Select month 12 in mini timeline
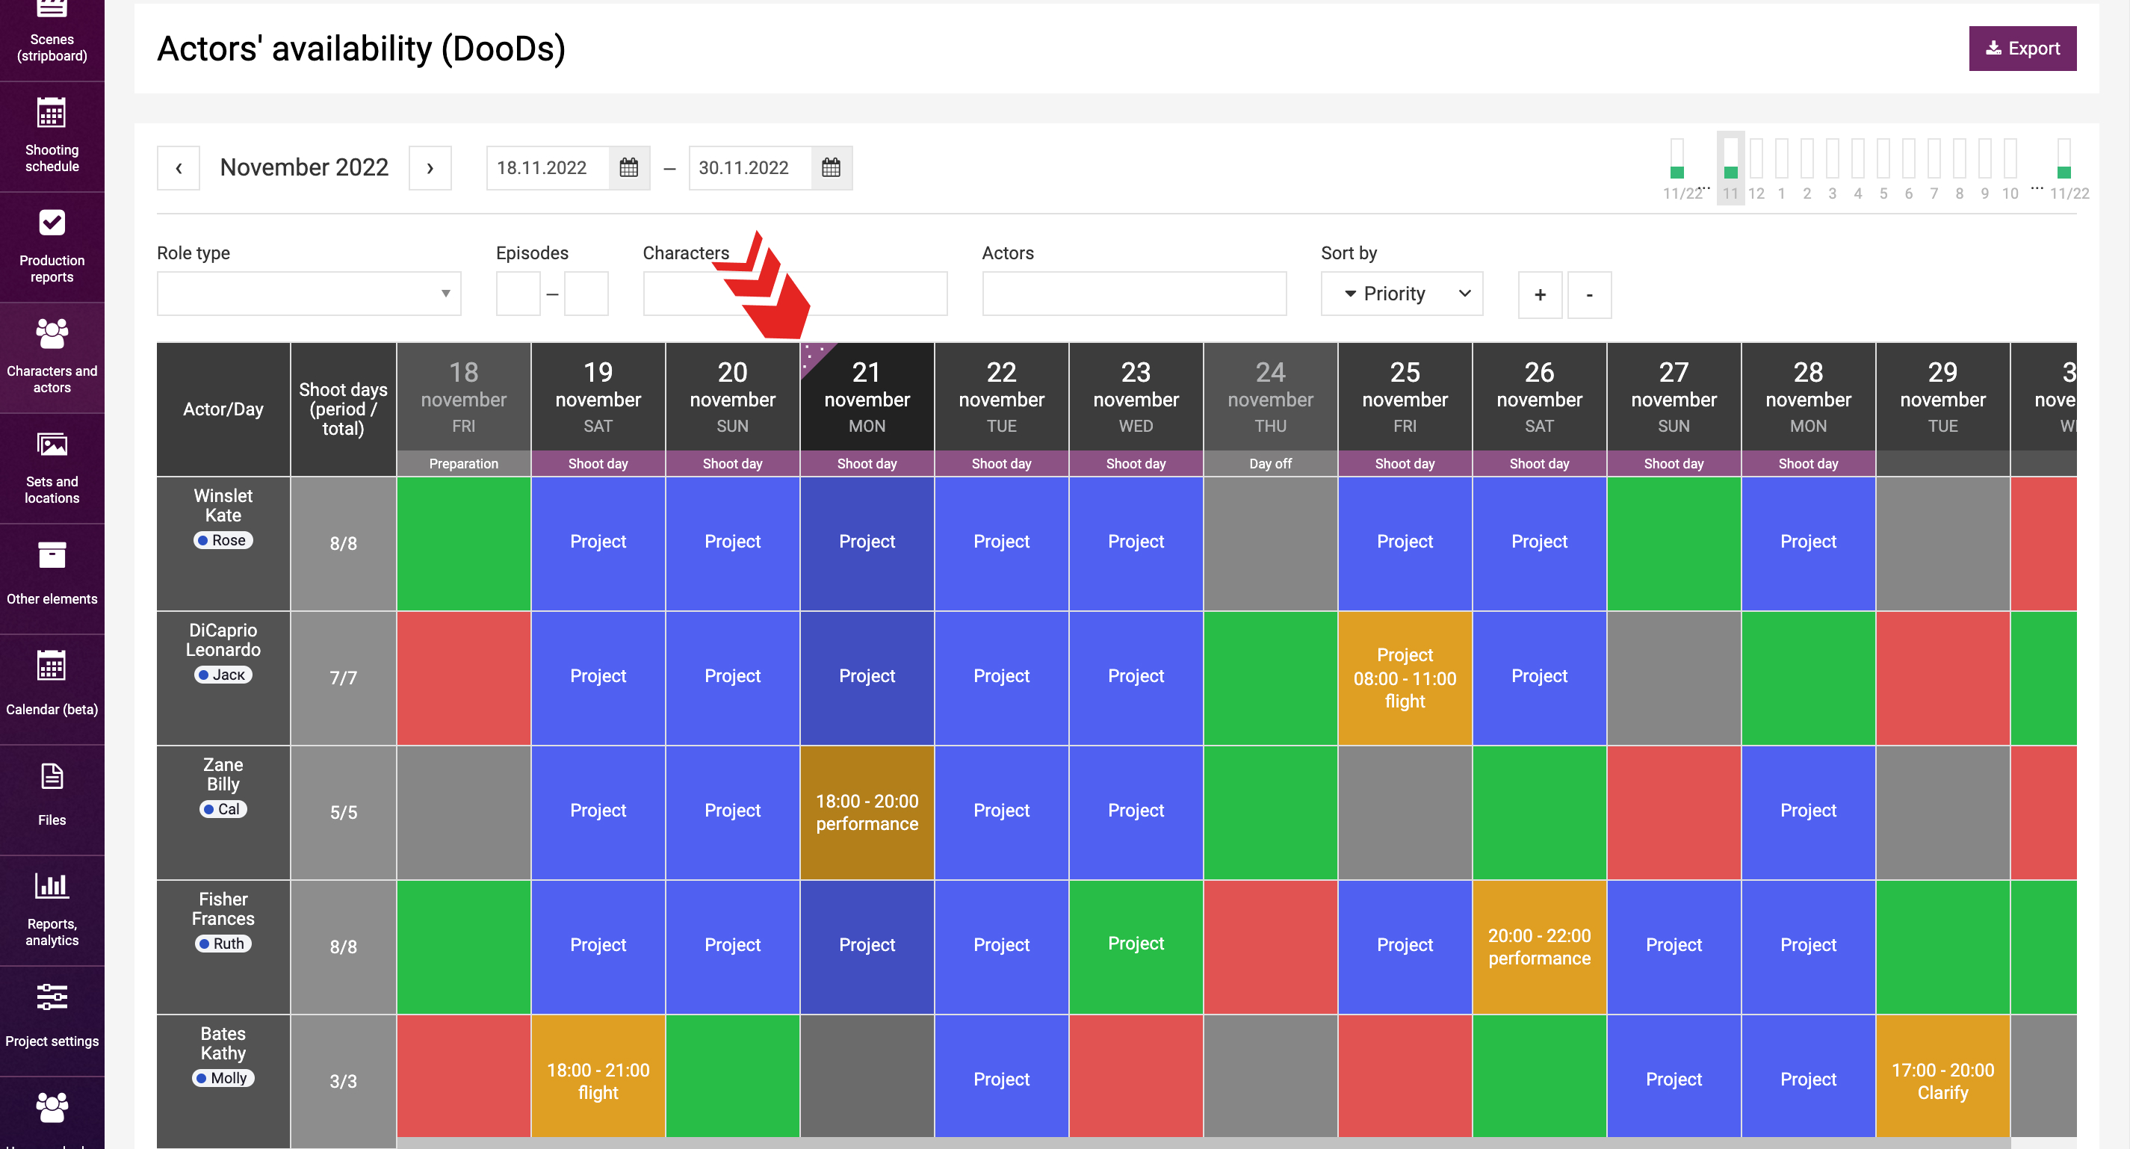The height and width of the screenshot is (1149, 2130). coord(1756,168)
